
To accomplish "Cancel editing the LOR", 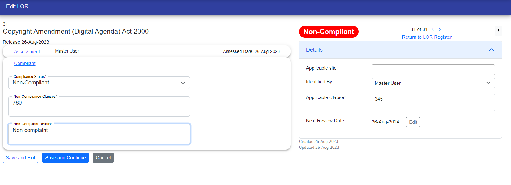I will 103,158.
